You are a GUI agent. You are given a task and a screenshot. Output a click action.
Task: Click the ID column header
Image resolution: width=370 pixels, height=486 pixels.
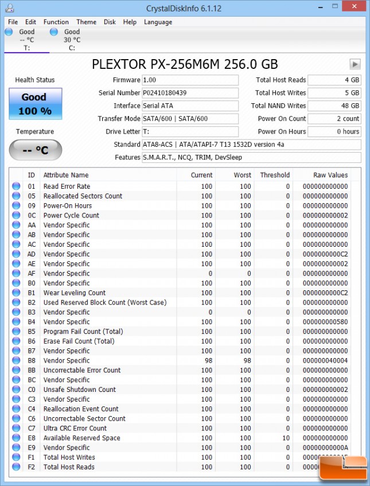coord(32,175)
